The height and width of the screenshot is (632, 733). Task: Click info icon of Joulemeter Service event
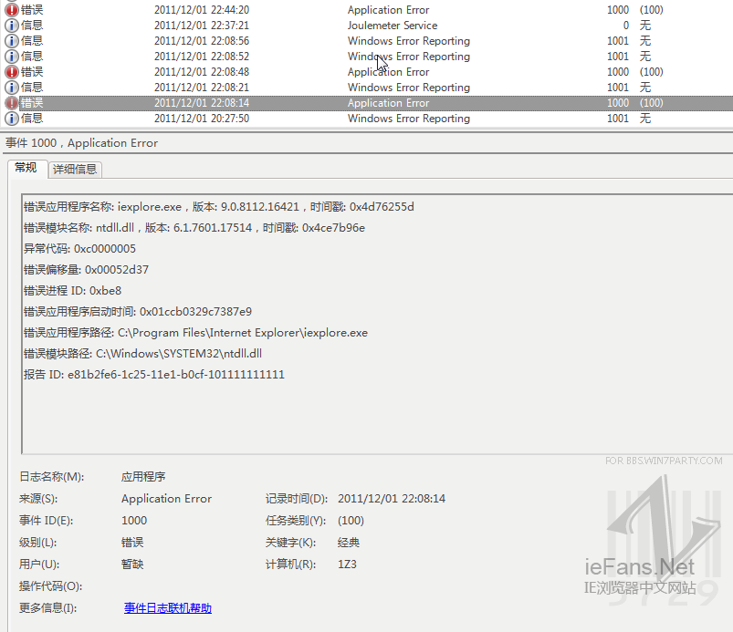(x=12, y=26)
